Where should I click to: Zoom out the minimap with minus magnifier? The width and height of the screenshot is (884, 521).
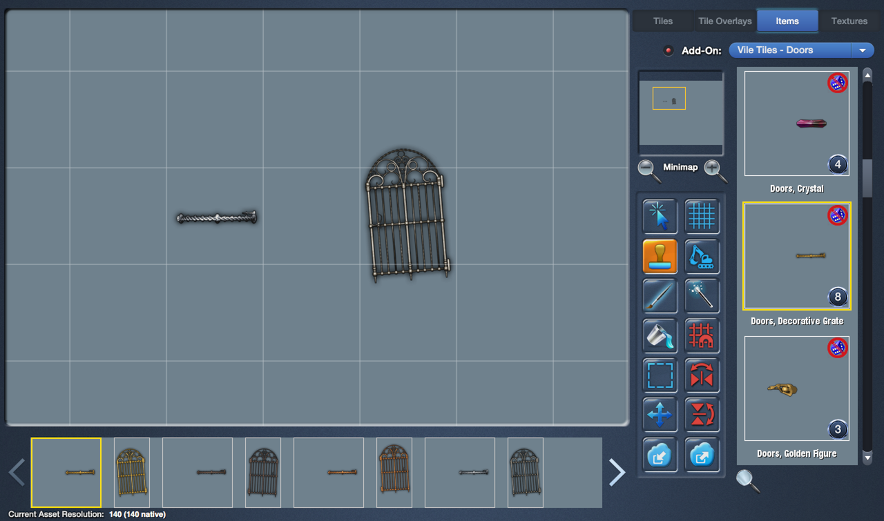pyautogui.click(x=648, y=170)
